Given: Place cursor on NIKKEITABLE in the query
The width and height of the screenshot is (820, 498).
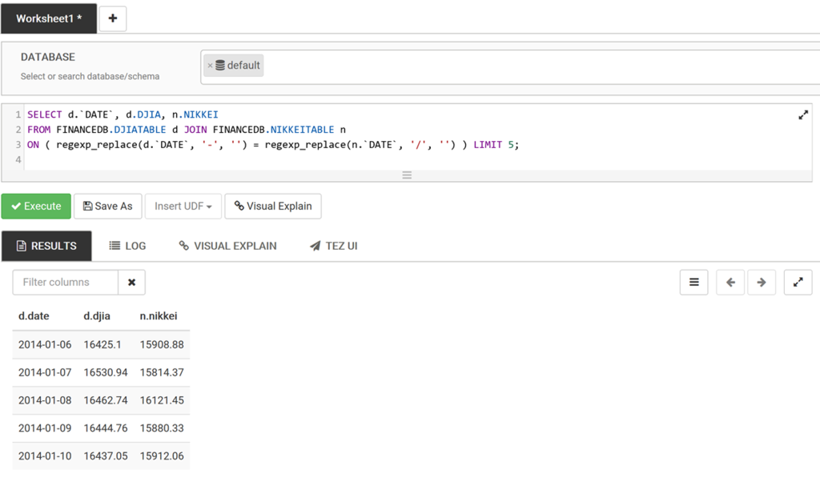Looking at the screenshot, I should point(302,130).
